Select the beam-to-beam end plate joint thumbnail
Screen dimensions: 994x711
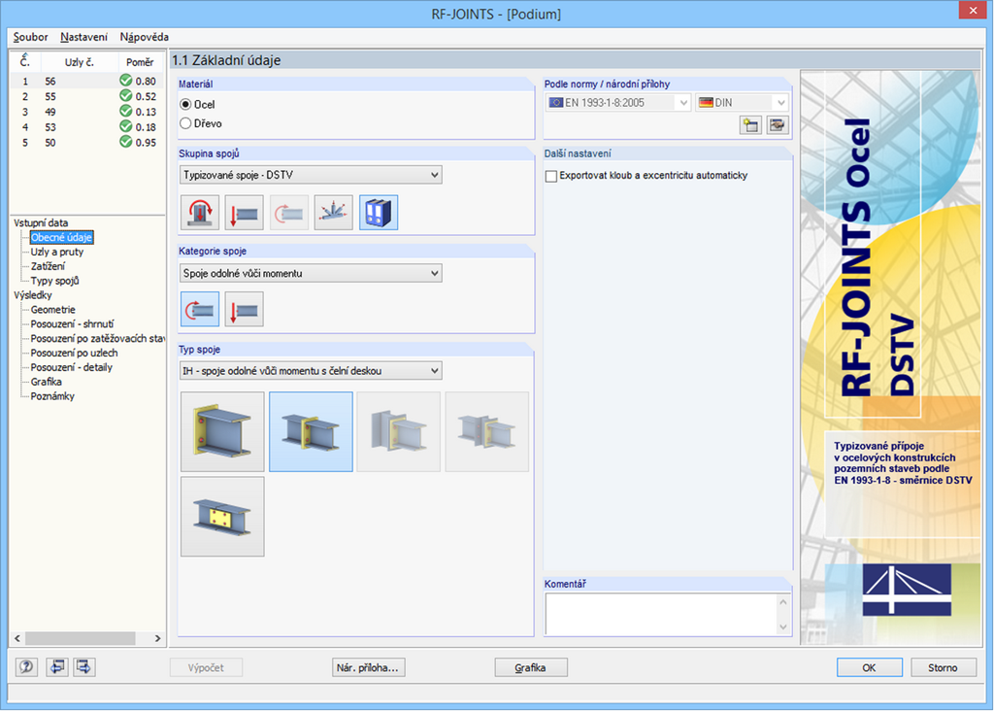tap(311, 431)
